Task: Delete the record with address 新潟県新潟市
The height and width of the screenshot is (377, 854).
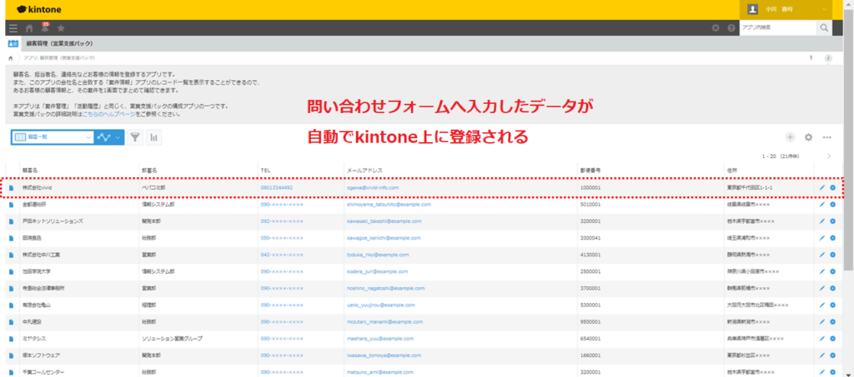Action: (x=833, y=321)
